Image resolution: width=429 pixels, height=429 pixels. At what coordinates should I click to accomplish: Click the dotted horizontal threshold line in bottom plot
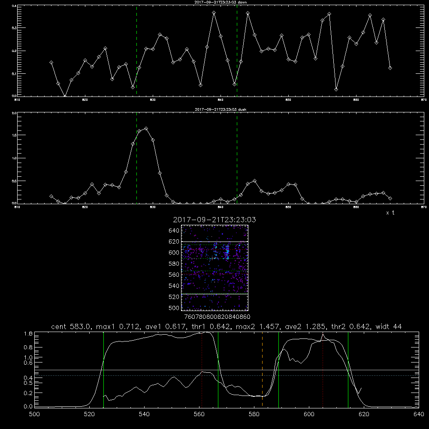227,376
